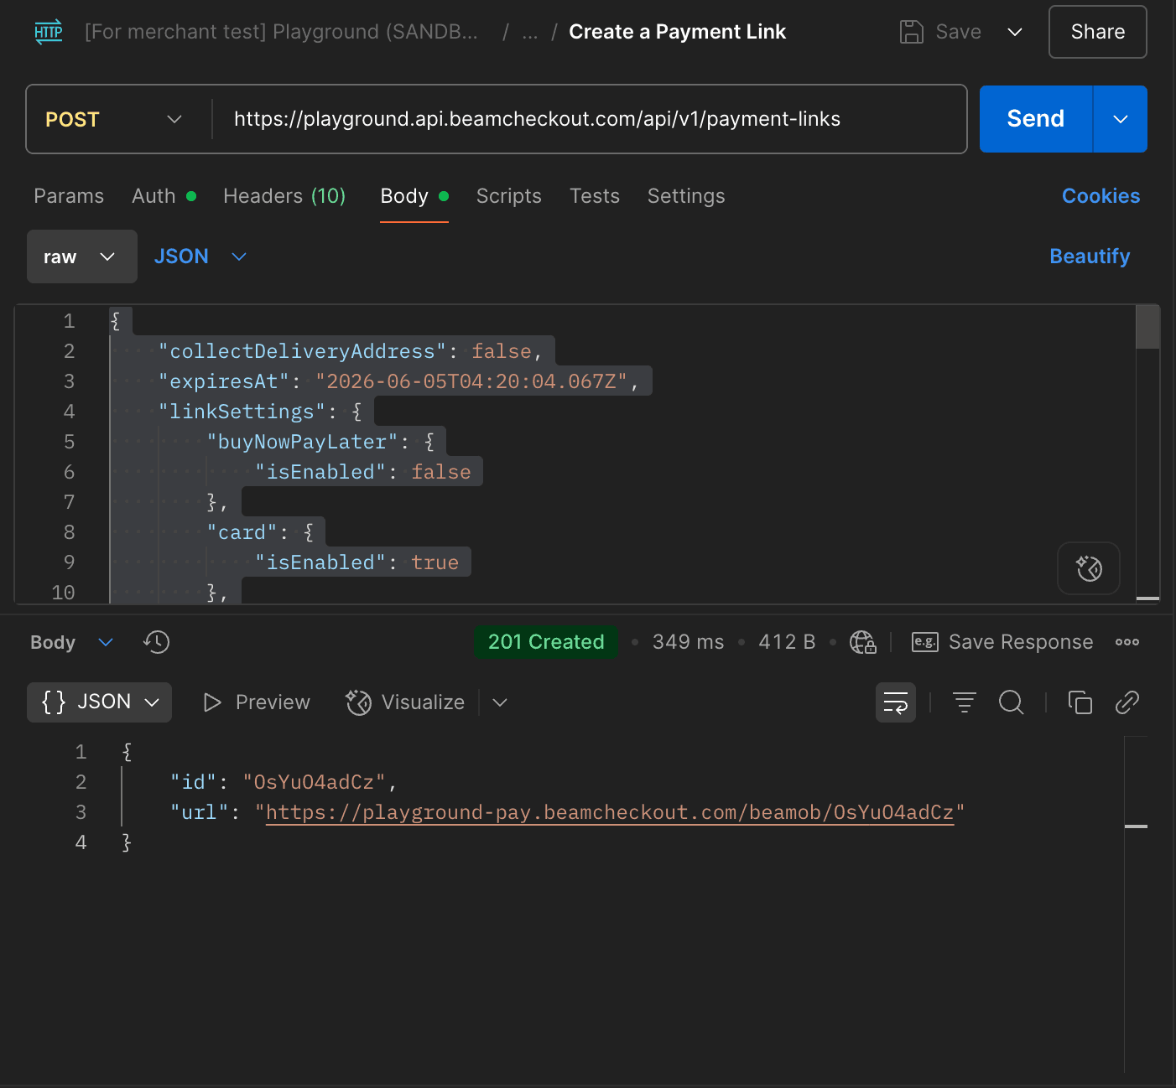Open the raw body type dropdown
1176x1088 pixels.
(x=81, y=256)
